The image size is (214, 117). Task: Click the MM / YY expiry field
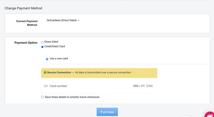139,86
